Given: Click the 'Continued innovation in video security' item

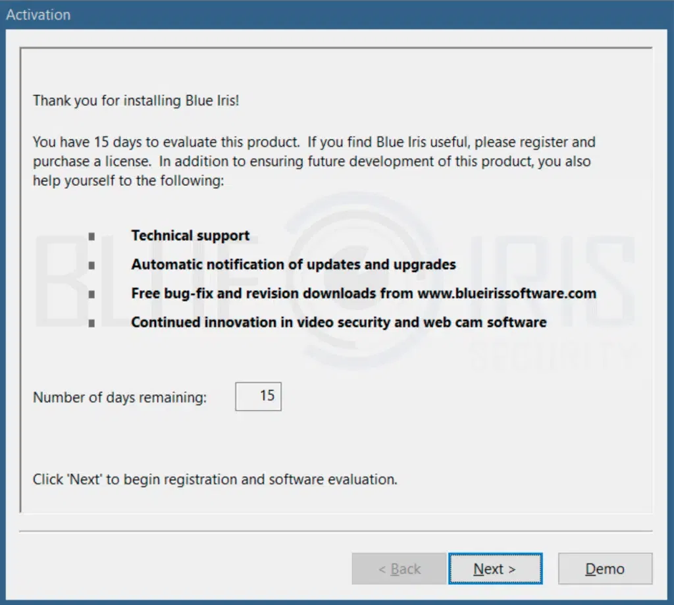Looking at the screenshot, I should (338, 323).
